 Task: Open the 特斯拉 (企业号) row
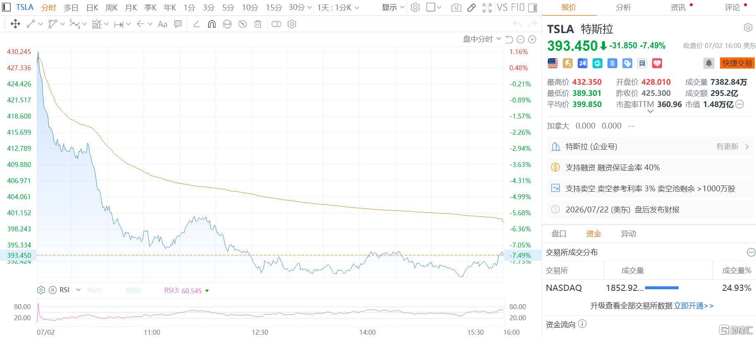(650, 147)
